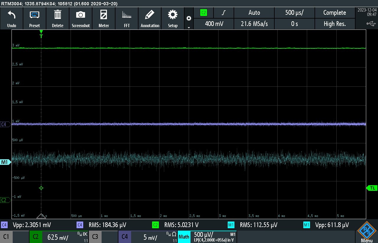Viewport: 378px width, 243px height.
Task: Enable channel C3
Action: (103, 237)
